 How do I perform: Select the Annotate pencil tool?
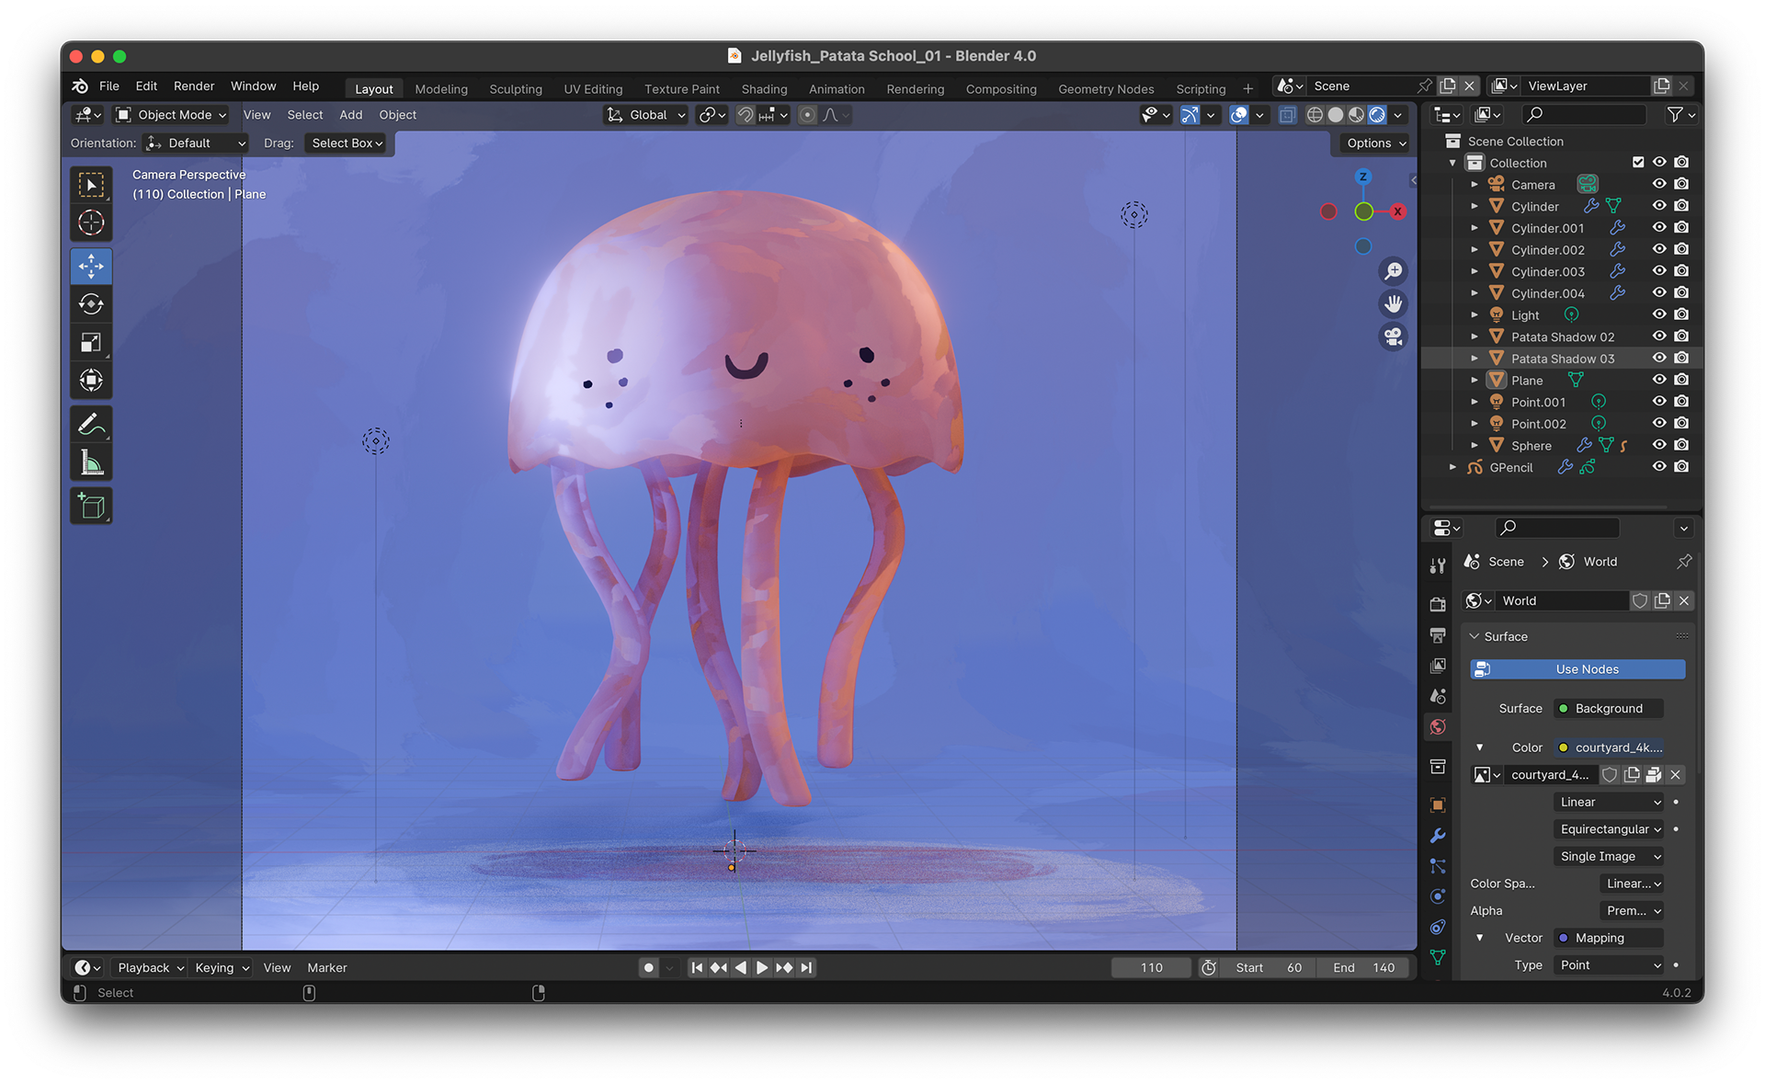point(91,424)
